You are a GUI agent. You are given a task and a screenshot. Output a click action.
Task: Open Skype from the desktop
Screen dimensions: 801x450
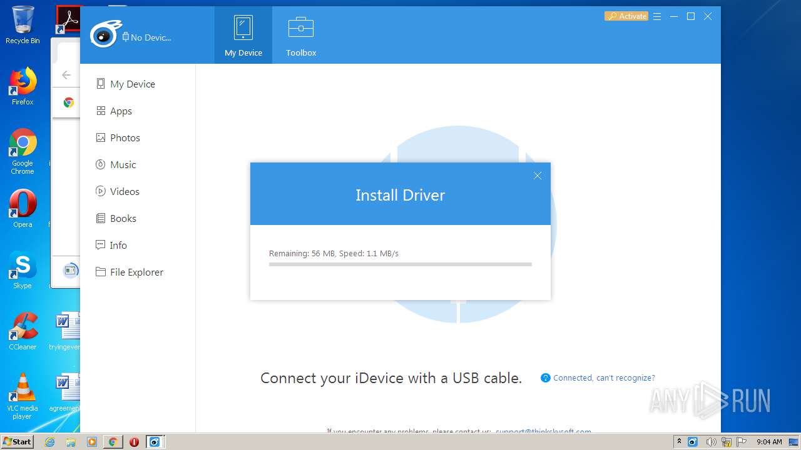(x=23, y=271)
